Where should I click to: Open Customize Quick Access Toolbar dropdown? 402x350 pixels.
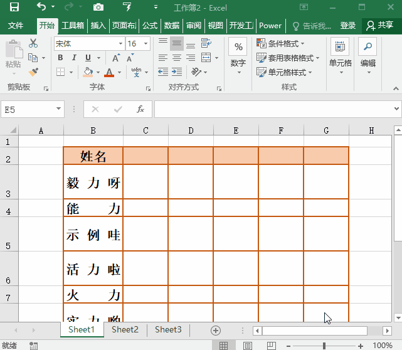(x=156, y=7)
